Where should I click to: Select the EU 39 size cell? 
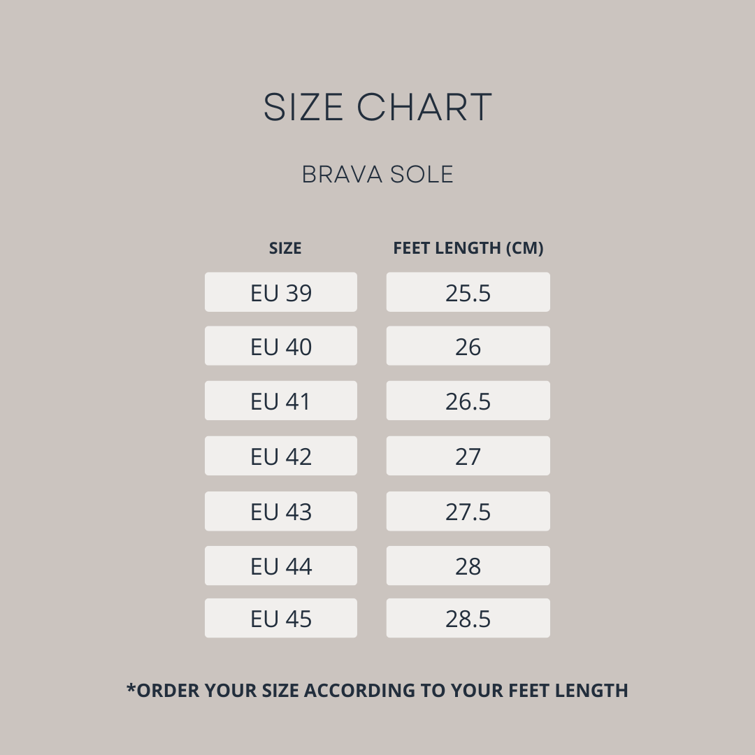click(281, 292)
